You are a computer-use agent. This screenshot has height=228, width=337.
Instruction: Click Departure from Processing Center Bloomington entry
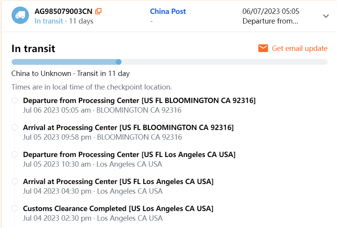pos(139,100)
